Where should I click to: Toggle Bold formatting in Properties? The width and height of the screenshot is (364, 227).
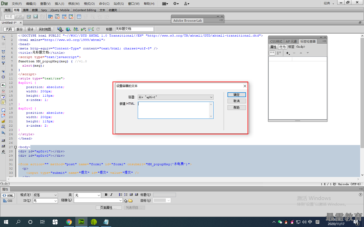(x=106, y=195)
